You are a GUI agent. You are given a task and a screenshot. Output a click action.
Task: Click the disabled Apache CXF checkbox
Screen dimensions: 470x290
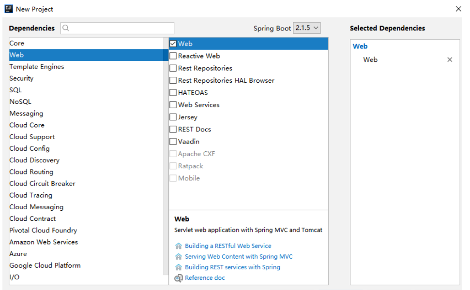click(173, 154)
